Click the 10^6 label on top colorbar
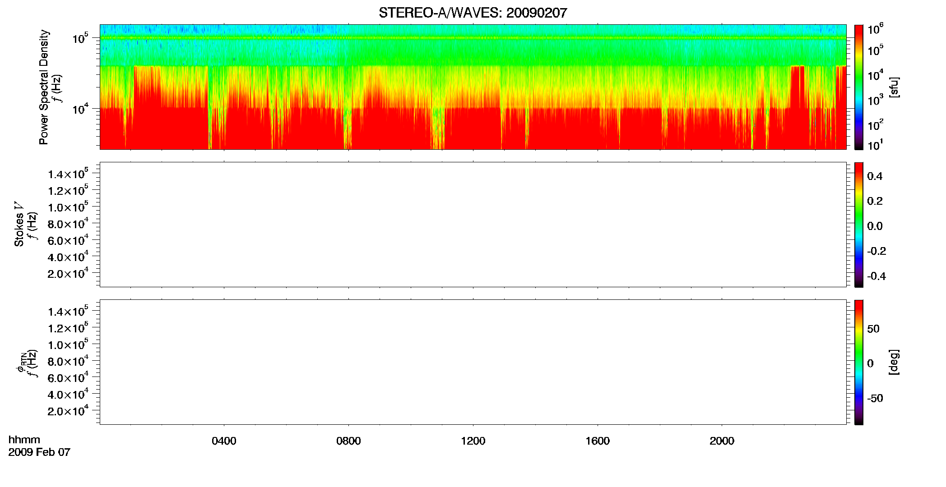Image resolution: width=946 pixels, height=487 pixels. coord(876,29)
